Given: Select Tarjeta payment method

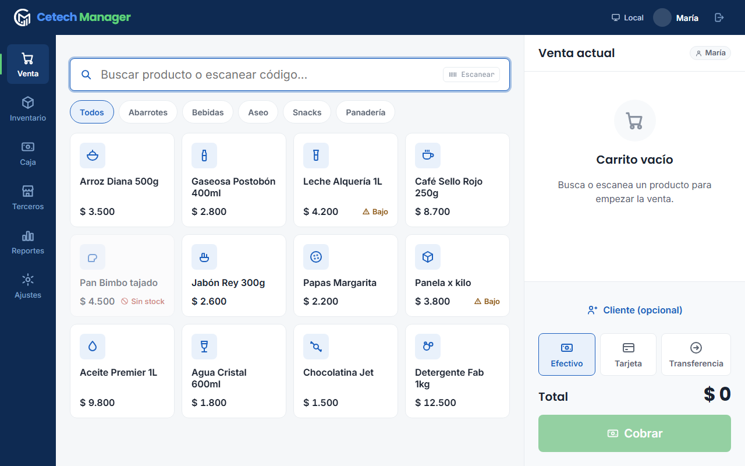Looking at the screenshot, I should [x=628, y=354].
